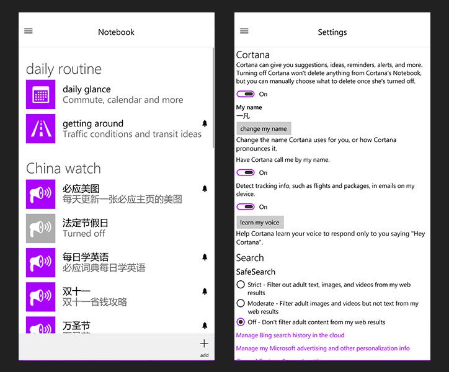The height and width of the screenshot is (372, 449).
Task: Click the bell icon beside 双十一
Action: [205, 291]
